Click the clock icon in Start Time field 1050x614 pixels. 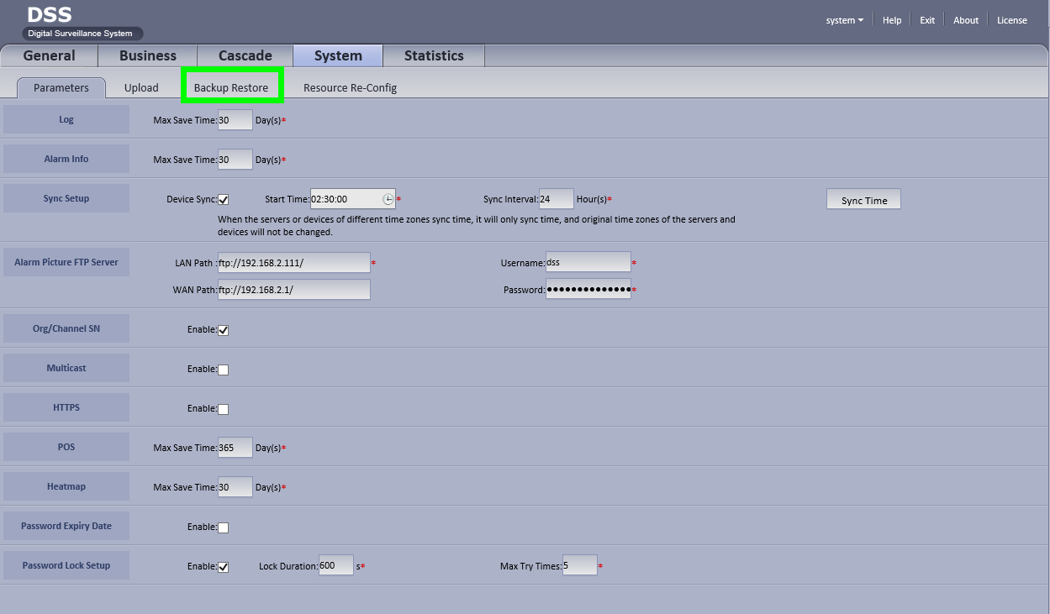tap(388, 199)
